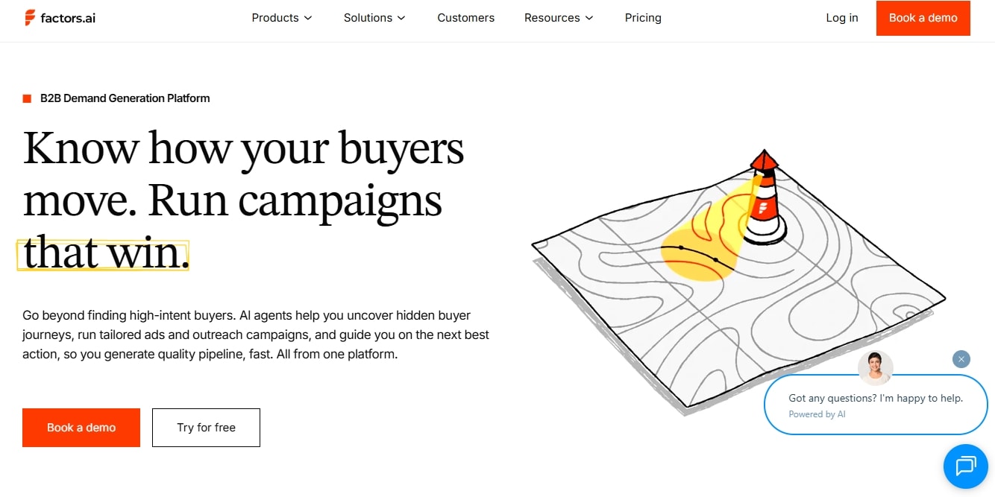
Task: Click the chat message 'Got any questions?'
Action: (875, 397)
